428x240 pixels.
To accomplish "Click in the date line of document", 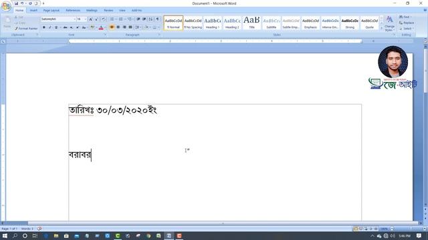I will click(113, 110).
